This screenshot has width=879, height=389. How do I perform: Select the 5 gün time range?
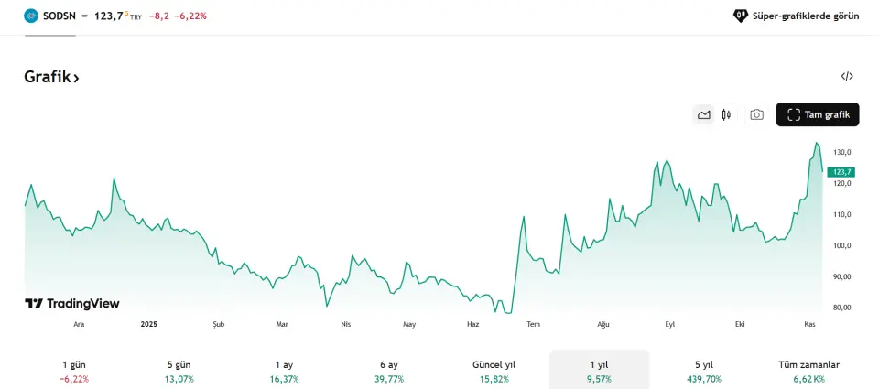pos(178,371)
